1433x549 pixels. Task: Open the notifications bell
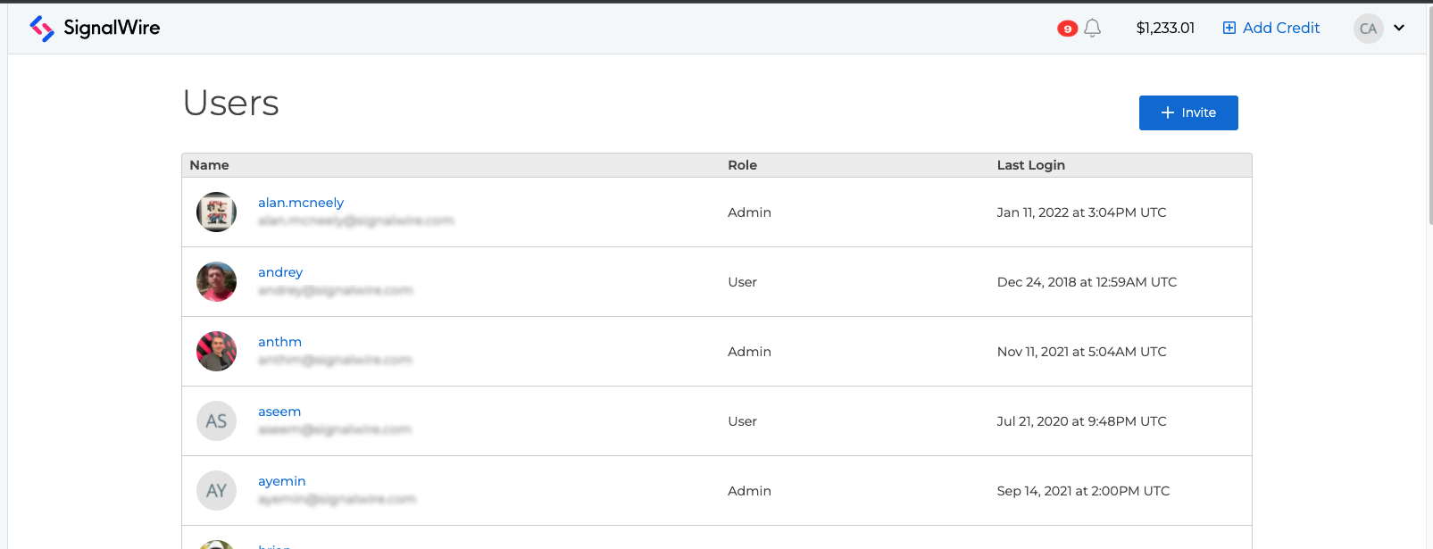pos(1092,29)
